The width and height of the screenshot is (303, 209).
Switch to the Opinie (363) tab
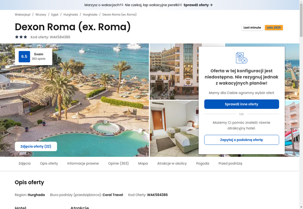[118, 164]
